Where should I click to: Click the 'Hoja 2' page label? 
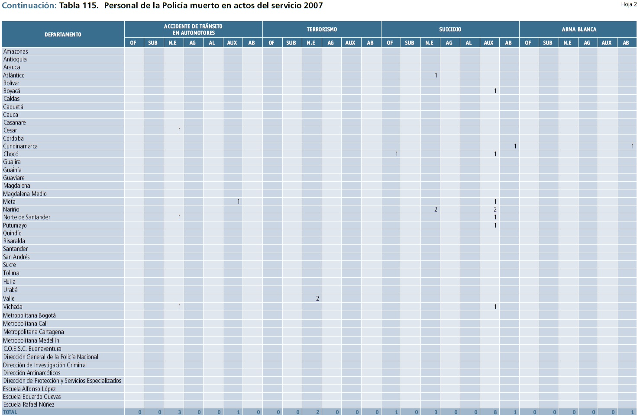[629, 4]
